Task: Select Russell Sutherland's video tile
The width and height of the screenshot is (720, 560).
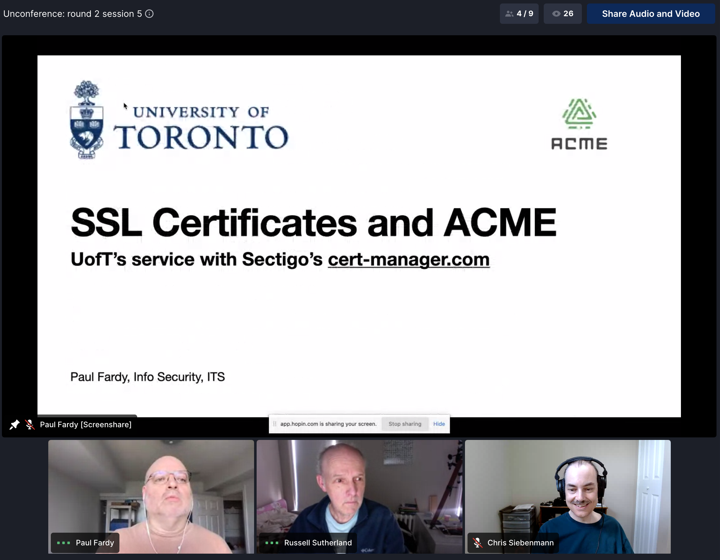Action: point(359,496)
